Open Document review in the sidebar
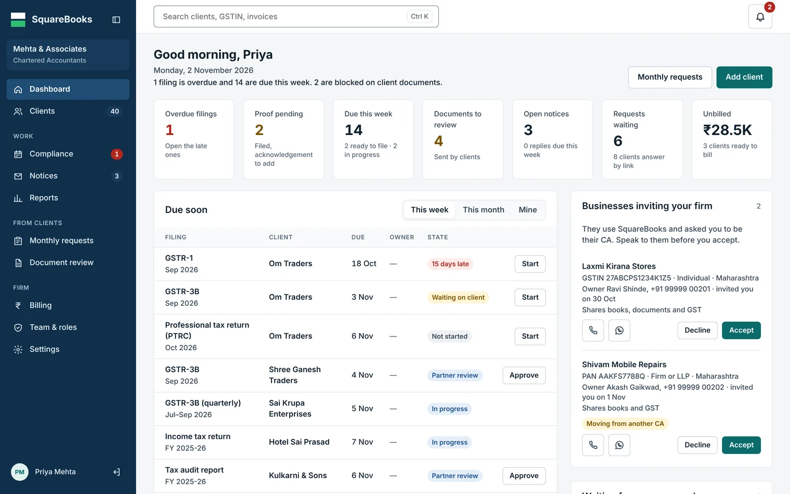Viewport: 790px width, 494px height. tap(68, 263)
